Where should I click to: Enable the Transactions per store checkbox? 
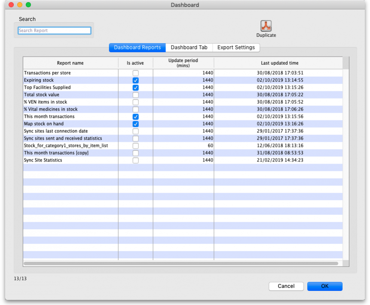coord(135,73)
